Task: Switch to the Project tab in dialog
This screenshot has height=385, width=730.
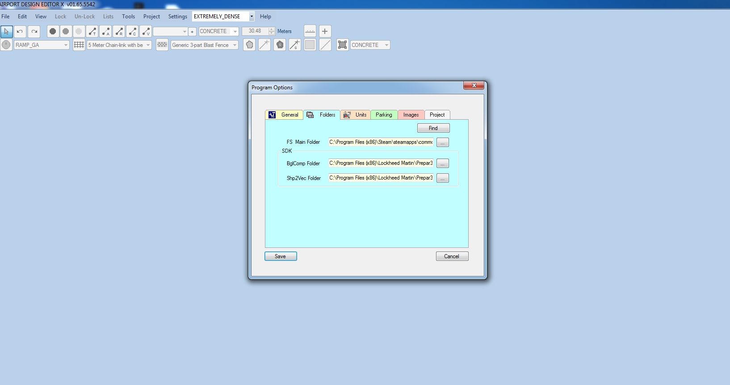Action: pos(437,115)
